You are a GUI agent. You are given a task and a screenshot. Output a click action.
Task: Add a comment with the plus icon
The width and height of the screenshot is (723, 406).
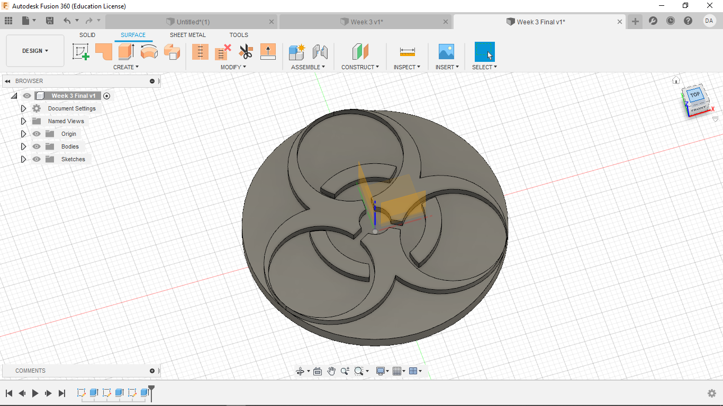point(152,371)
